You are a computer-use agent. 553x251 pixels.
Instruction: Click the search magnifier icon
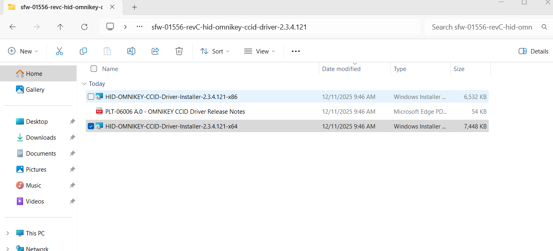[x=544, y=27]
